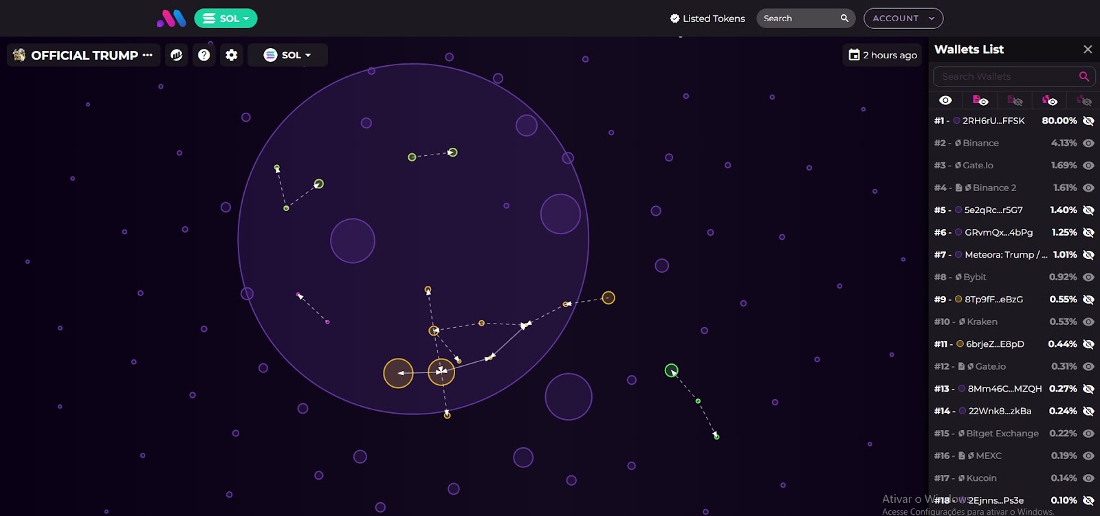This screenshot has width=1100, height=516.
Task: Expand the SOL dropdown beside settings
Action: click(287, 55)
